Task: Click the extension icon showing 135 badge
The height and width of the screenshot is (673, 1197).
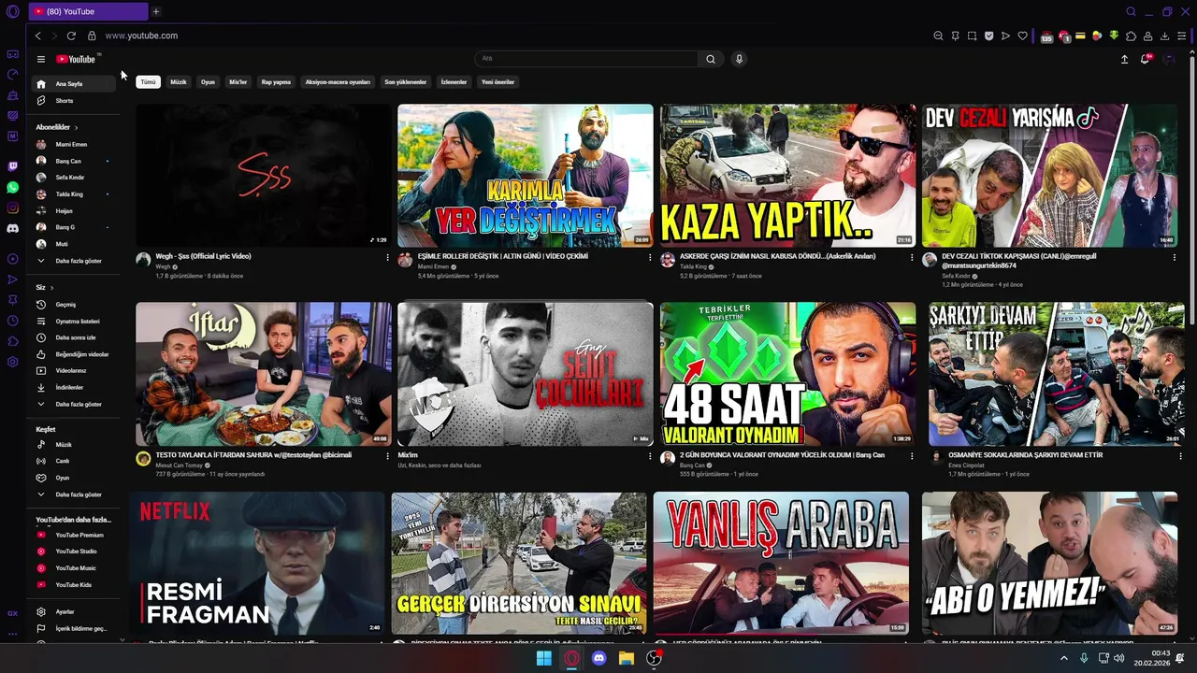Action: coord(1046,36)
